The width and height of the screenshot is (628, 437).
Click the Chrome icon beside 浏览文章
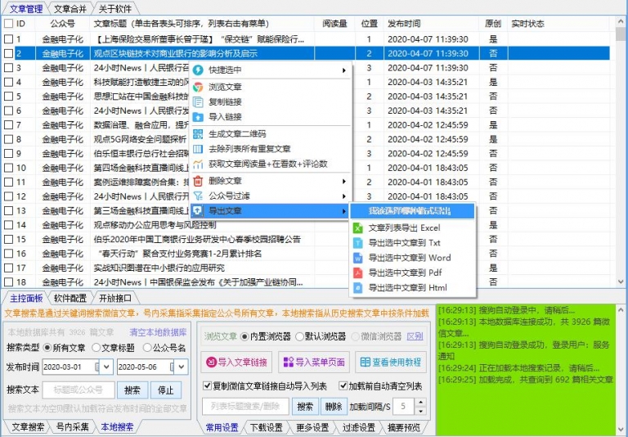click(198, 87)
